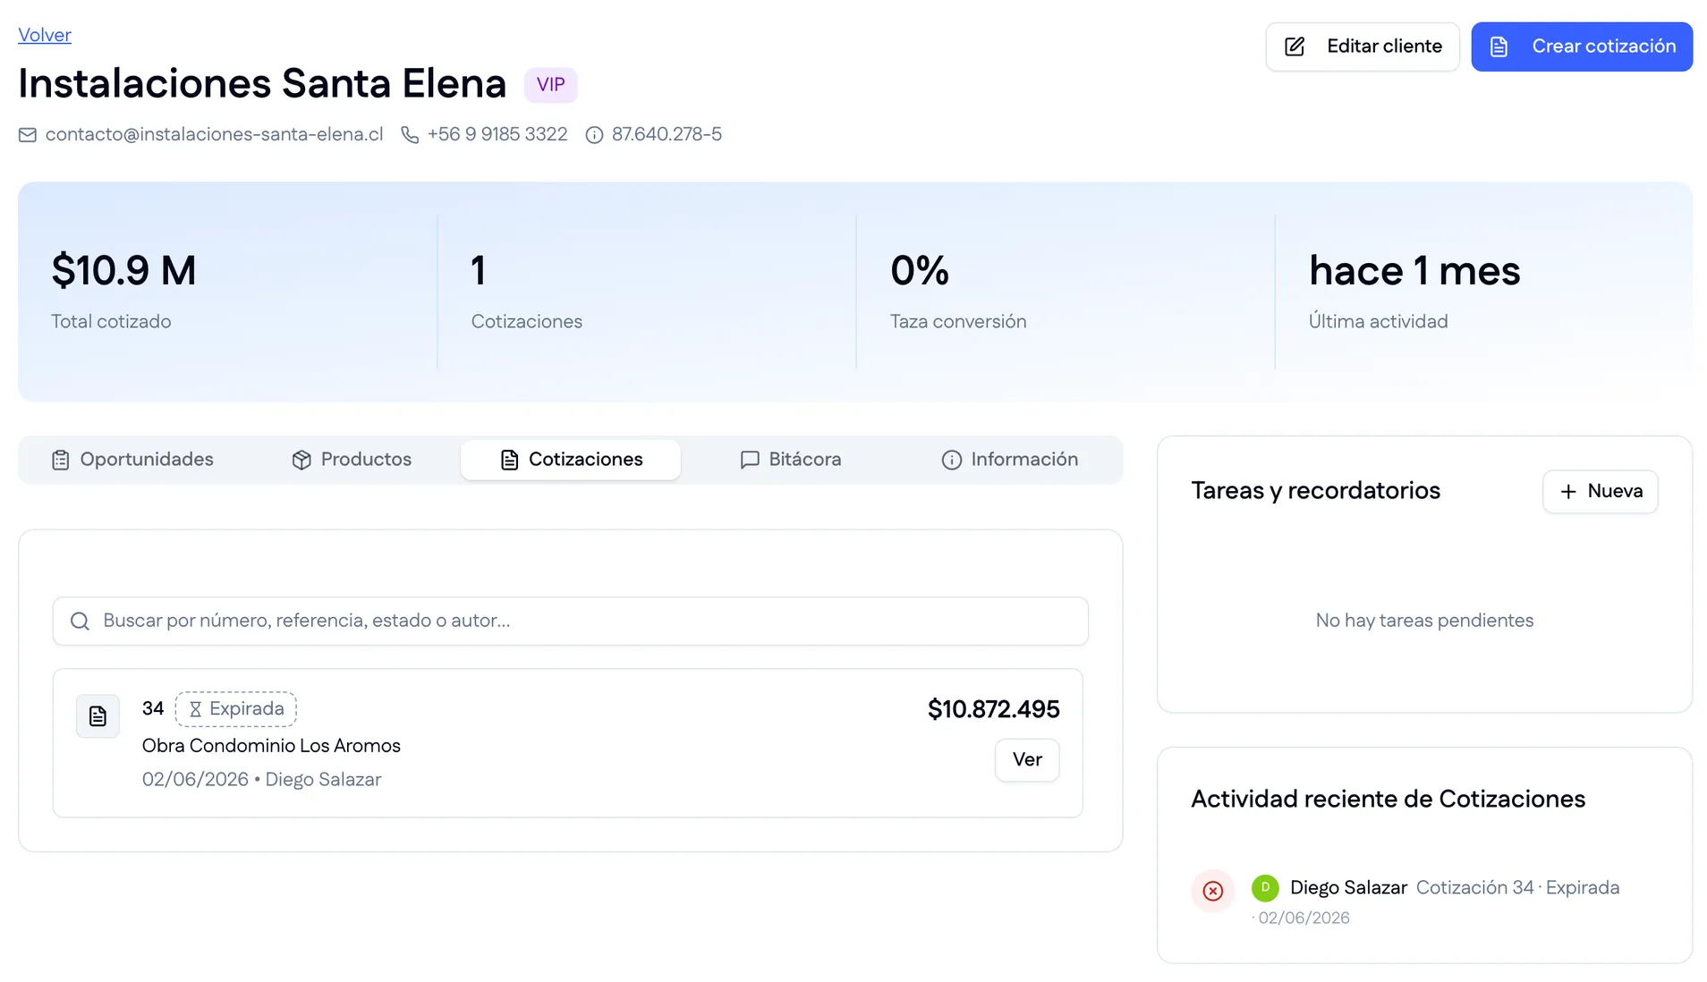Click the chat bubble icon on Bitácora
This screenshot has width=1707, height=982.
point(750,460)
